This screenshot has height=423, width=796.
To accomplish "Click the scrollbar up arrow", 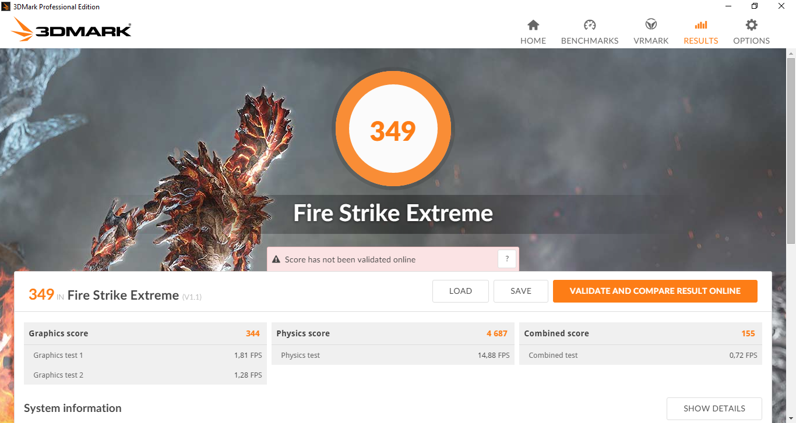I will click(x=791, y=53).
